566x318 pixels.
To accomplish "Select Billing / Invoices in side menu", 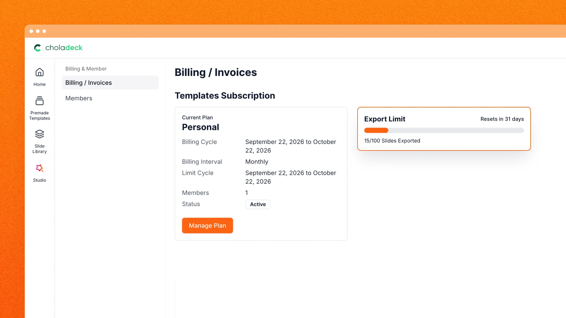I will point(110,83).
